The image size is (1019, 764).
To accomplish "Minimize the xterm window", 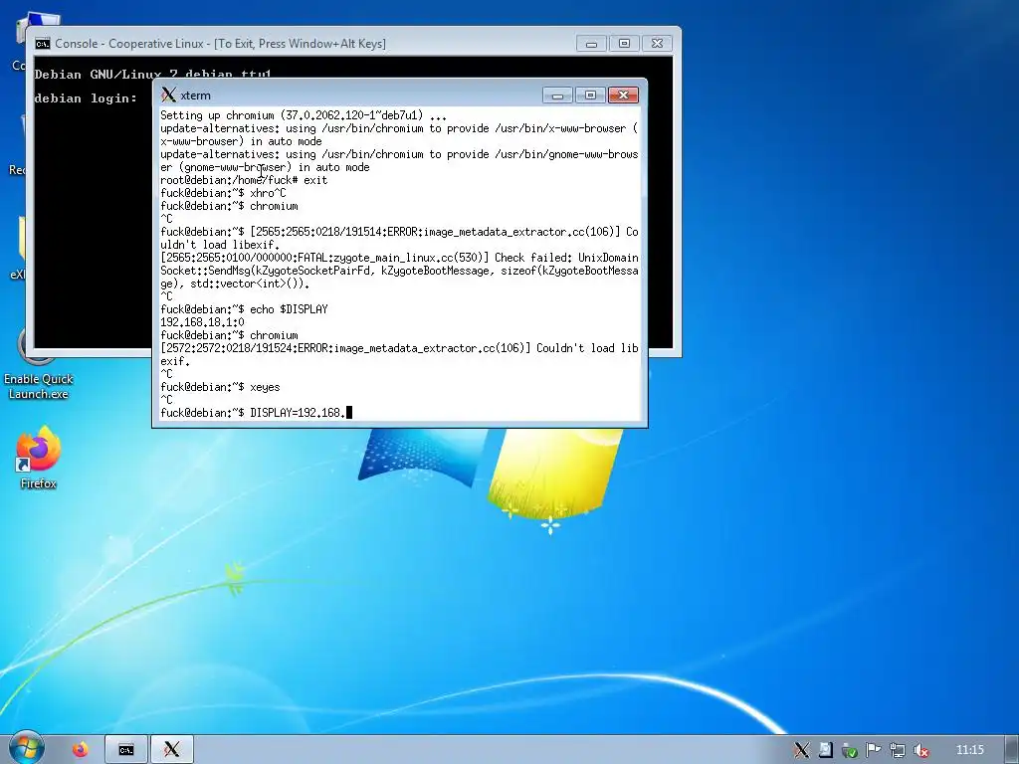I will point(557,95).
